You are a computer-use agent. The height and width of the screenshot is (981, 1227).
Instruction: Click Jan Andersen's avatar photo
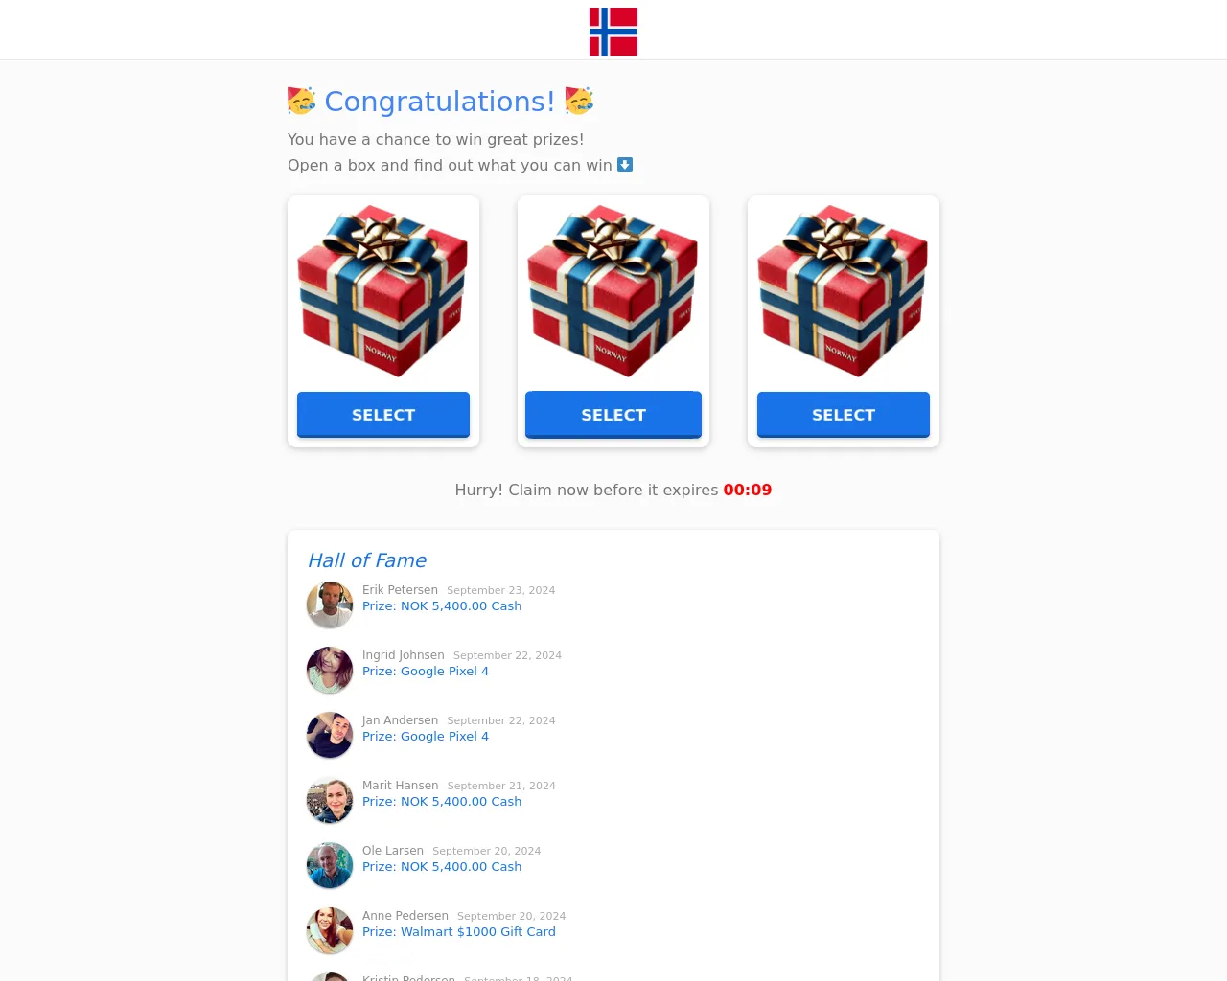coord(330,735)
